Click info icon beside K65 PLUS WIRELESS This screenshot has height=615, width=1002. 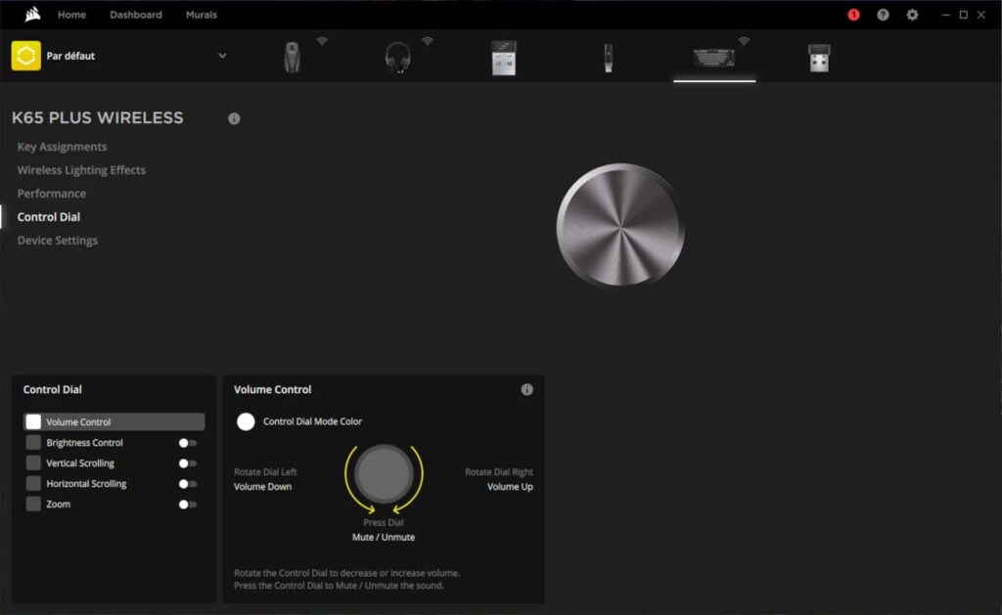point(234,118)
